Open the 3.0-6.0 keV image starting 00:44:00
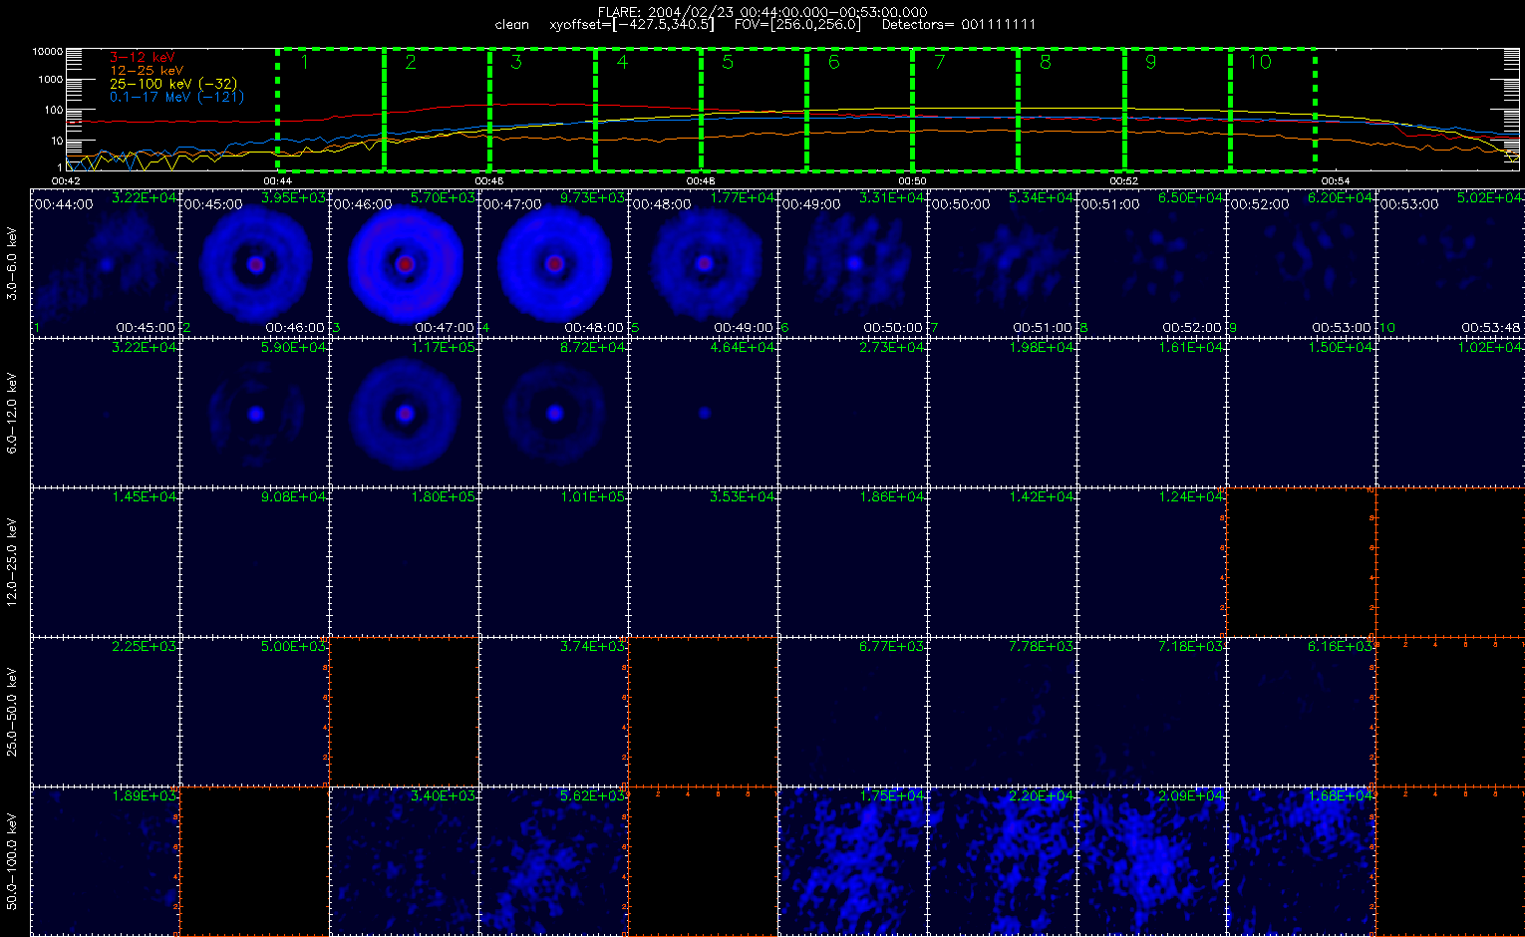Image resolution: width=1525 pixels, height=937 pixels. (x=106, y=263)
